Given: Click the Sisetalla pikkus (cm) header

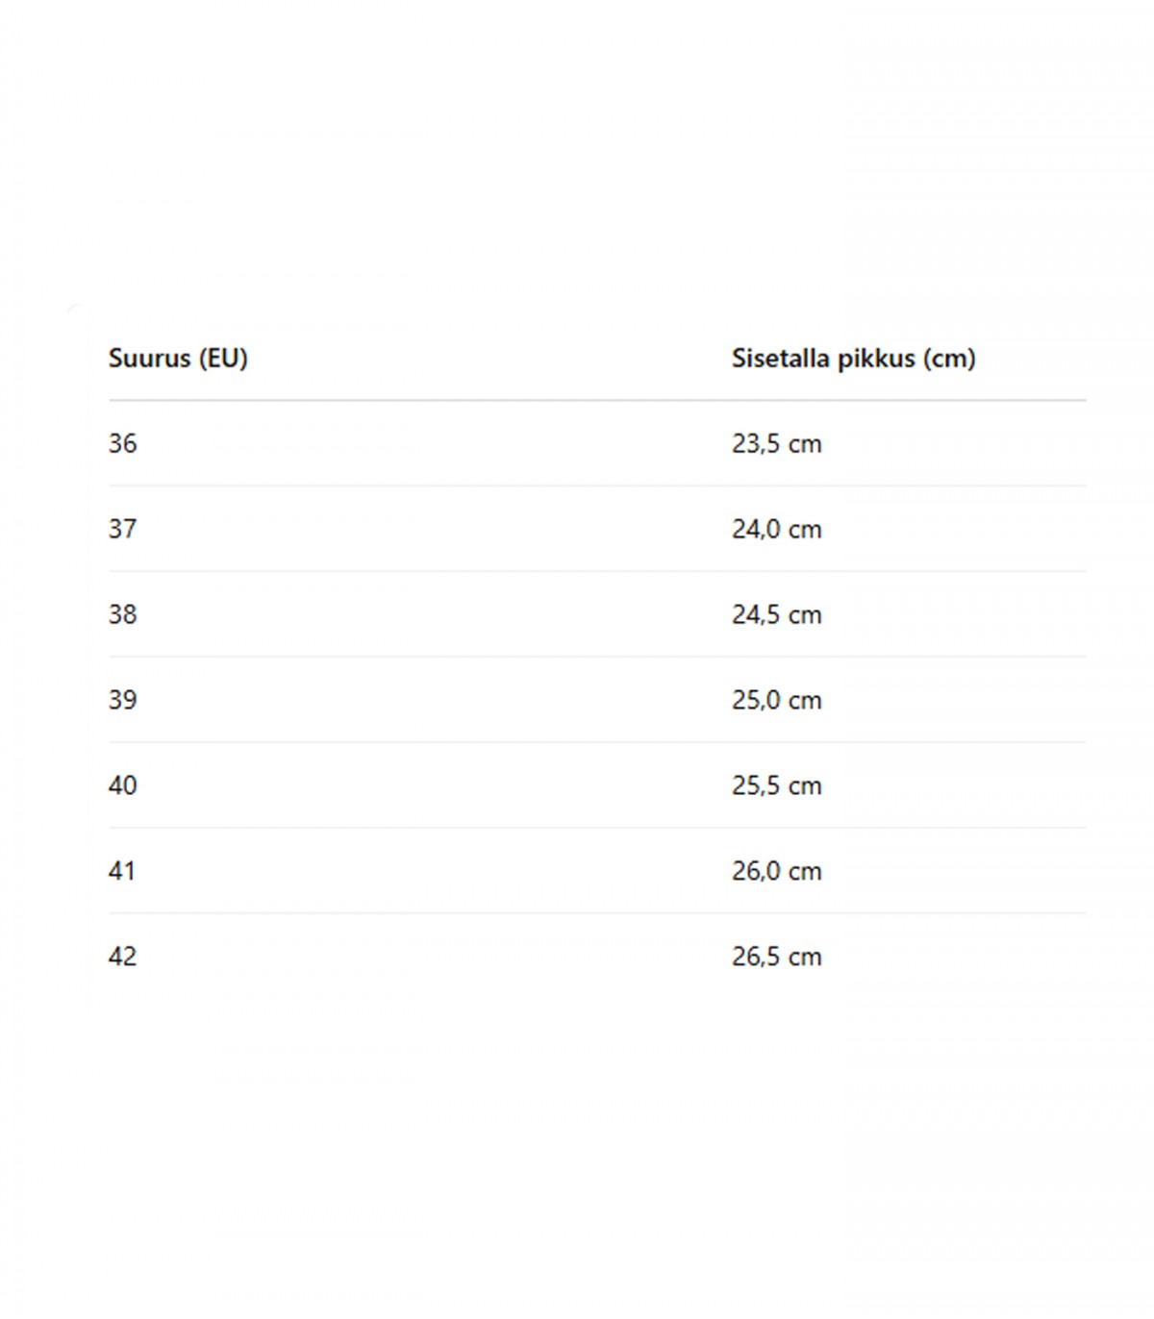Looking at the screenshot, I should click(x=853, y=359).
